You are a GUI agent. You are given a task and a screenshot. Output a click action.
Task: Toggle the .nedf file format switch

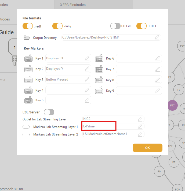click(x=28, y=26)
